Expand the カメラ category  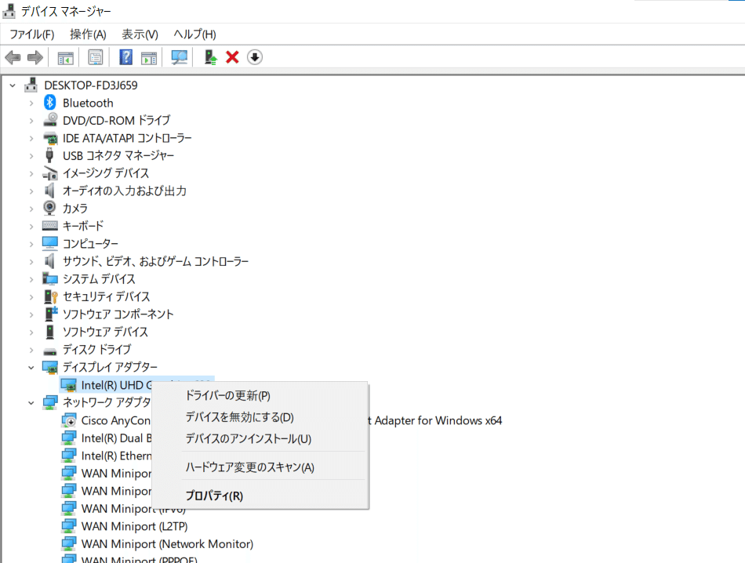31,209
